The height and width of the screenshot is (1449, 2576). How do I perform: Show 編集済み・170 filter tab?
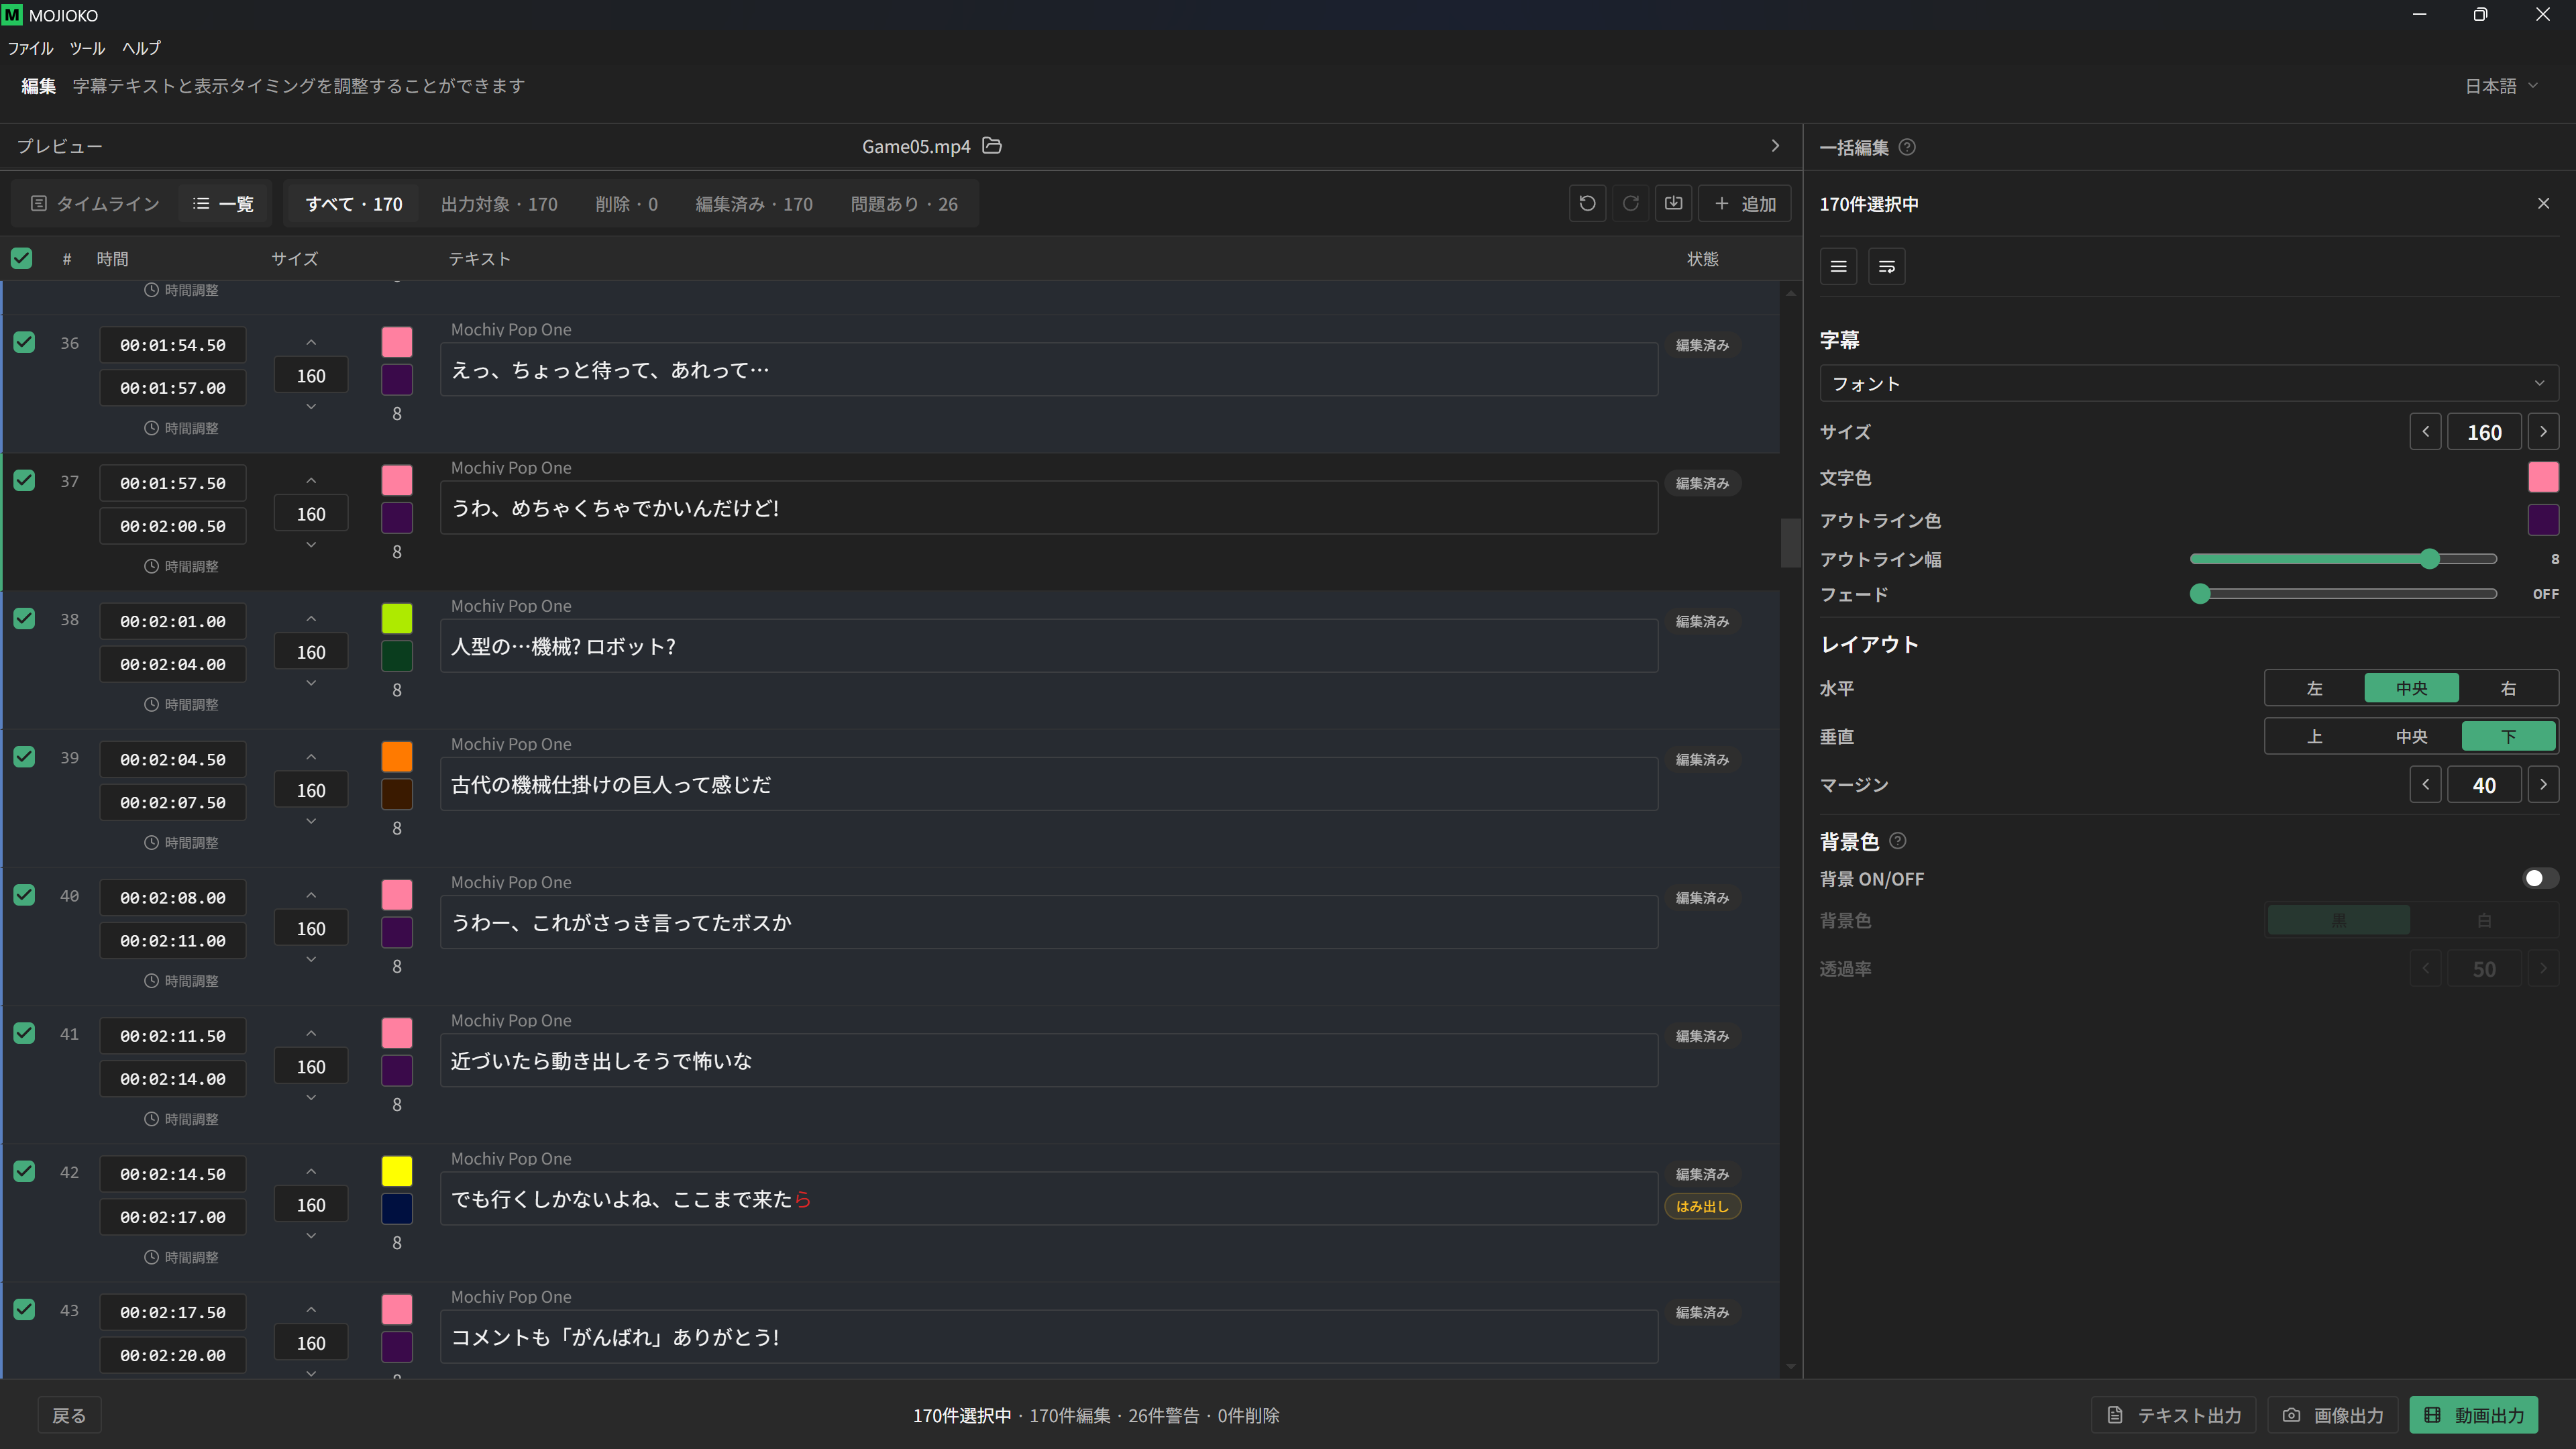754,204
